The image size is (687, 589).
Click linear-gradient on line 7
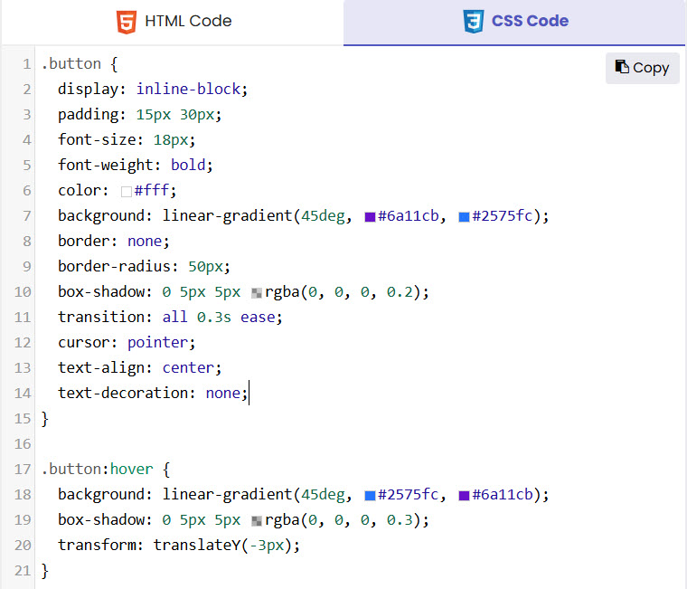tap(228, 215)
